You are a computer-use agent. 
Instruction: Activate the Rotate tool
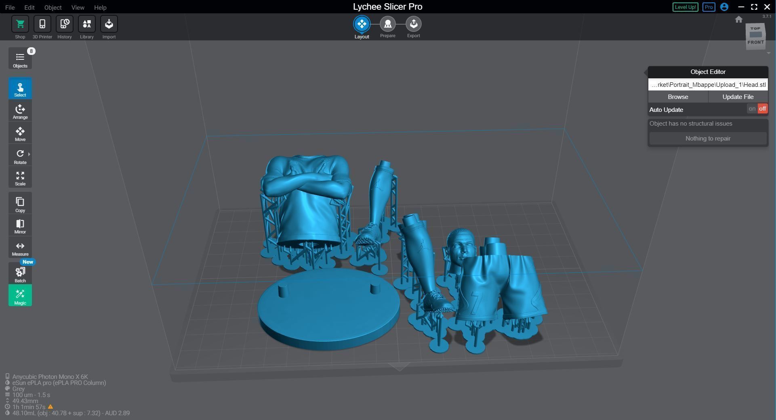click(x=20, y=156)
